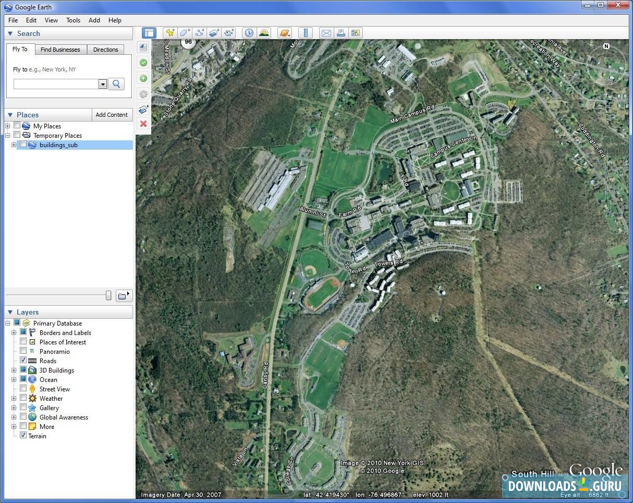The height and width of the screenshot is (503, 633).
Task: Click the gray gear icon in vertical toolbar
Action: [x=143, y=94]
